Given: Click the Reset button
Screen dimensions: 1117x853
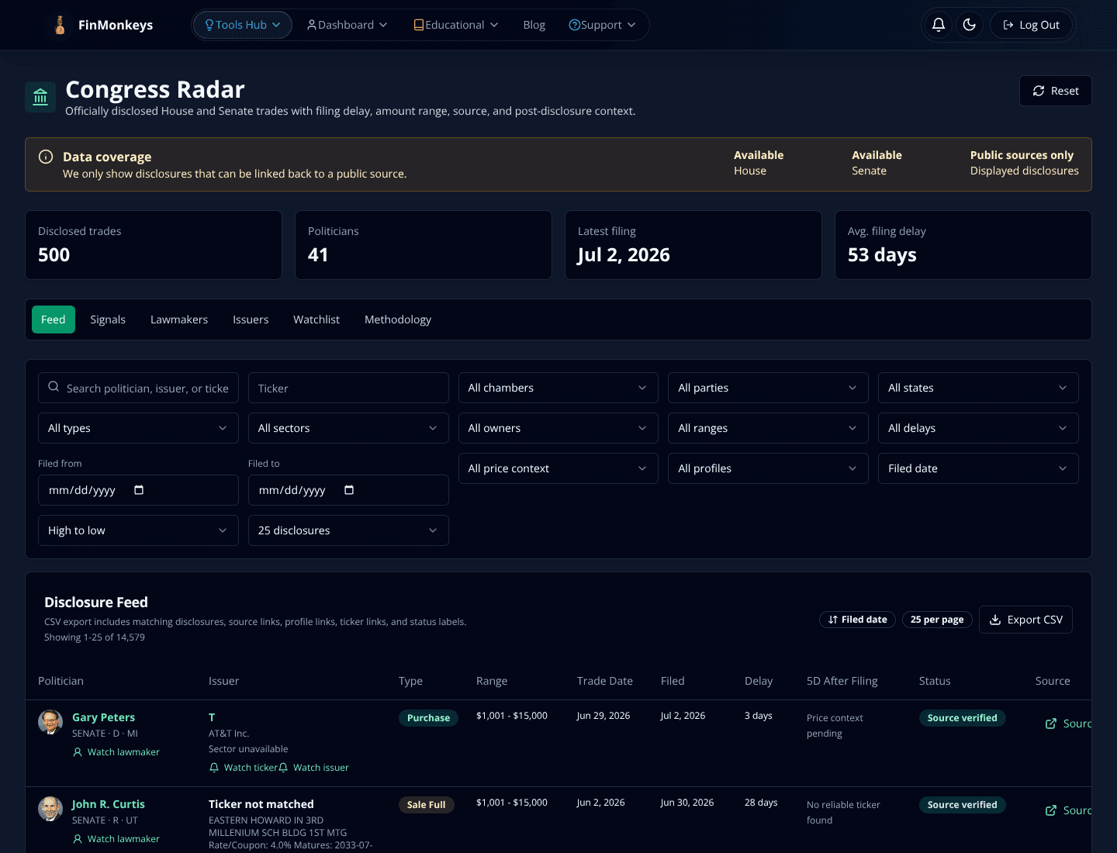Looking at the screenshot, I should tap(1056, 91).
